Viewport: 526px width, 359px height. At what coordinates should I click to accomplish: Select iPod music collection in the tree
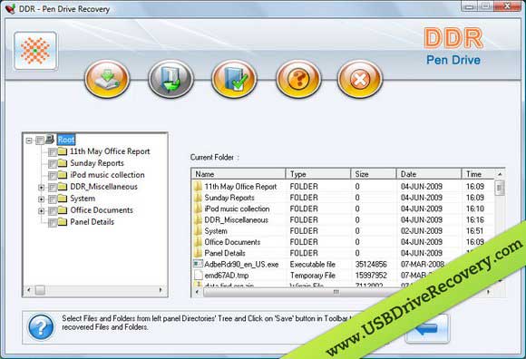(107, 175)
